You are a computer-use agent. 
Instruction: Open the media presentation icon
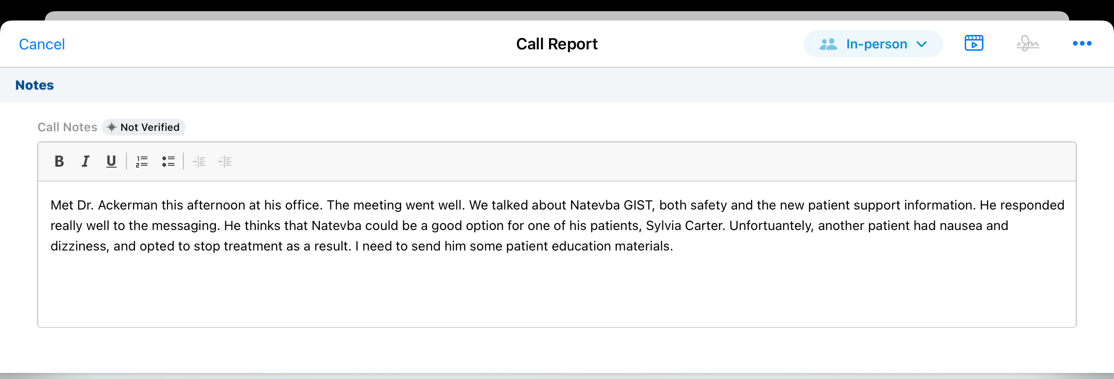974,44
